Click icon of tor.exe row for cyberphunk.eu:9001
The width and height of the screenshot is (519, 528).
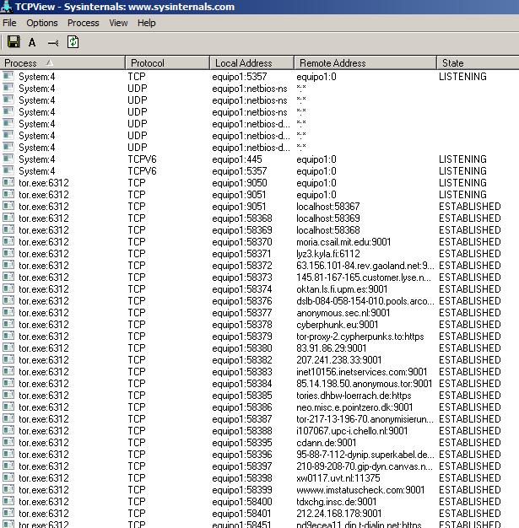pos(8,324)
